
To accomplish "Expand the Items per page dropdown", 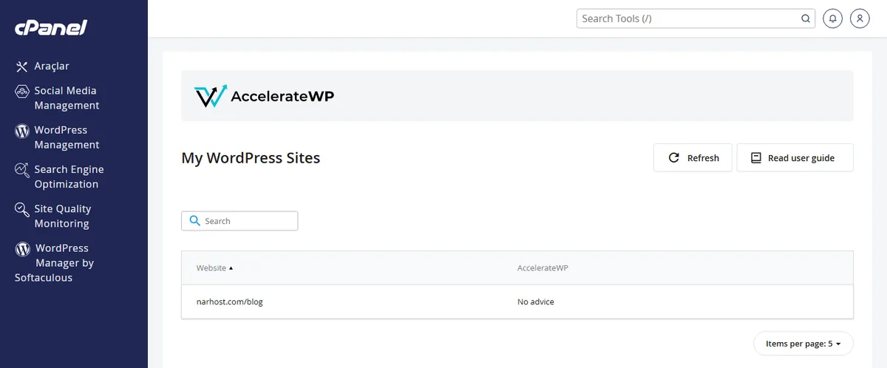I will click(803, 344).
